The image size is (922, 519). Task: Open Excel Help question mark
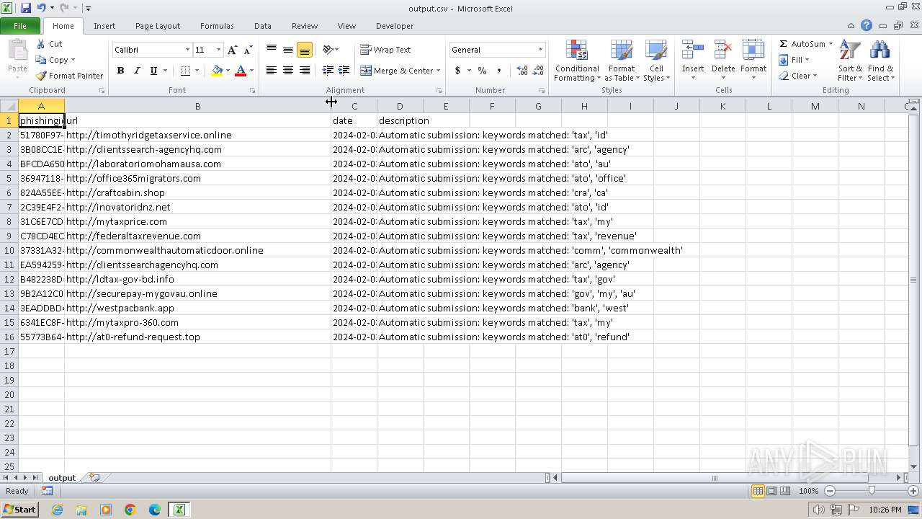(867, 26)
